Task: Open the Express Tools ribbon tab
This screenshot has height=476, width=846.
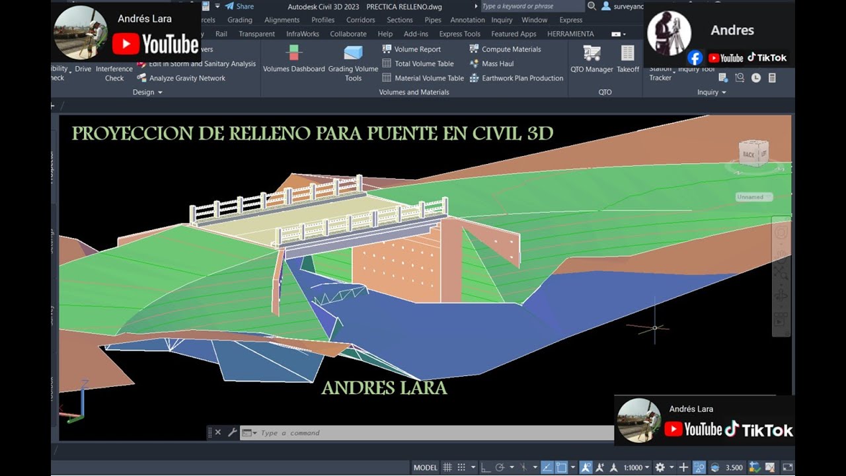Action: 460,34
